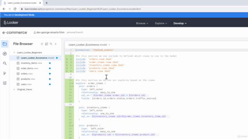Open the Find and Replace sidebar icon
Image resolution: width=248 pixels, height=139 pixels.
tap(5, 63)
